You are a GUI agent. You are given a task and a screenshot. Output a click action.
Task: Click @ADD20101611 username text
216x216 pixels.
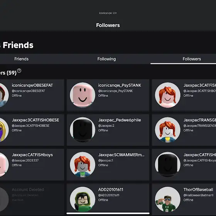tap(109, 195)
